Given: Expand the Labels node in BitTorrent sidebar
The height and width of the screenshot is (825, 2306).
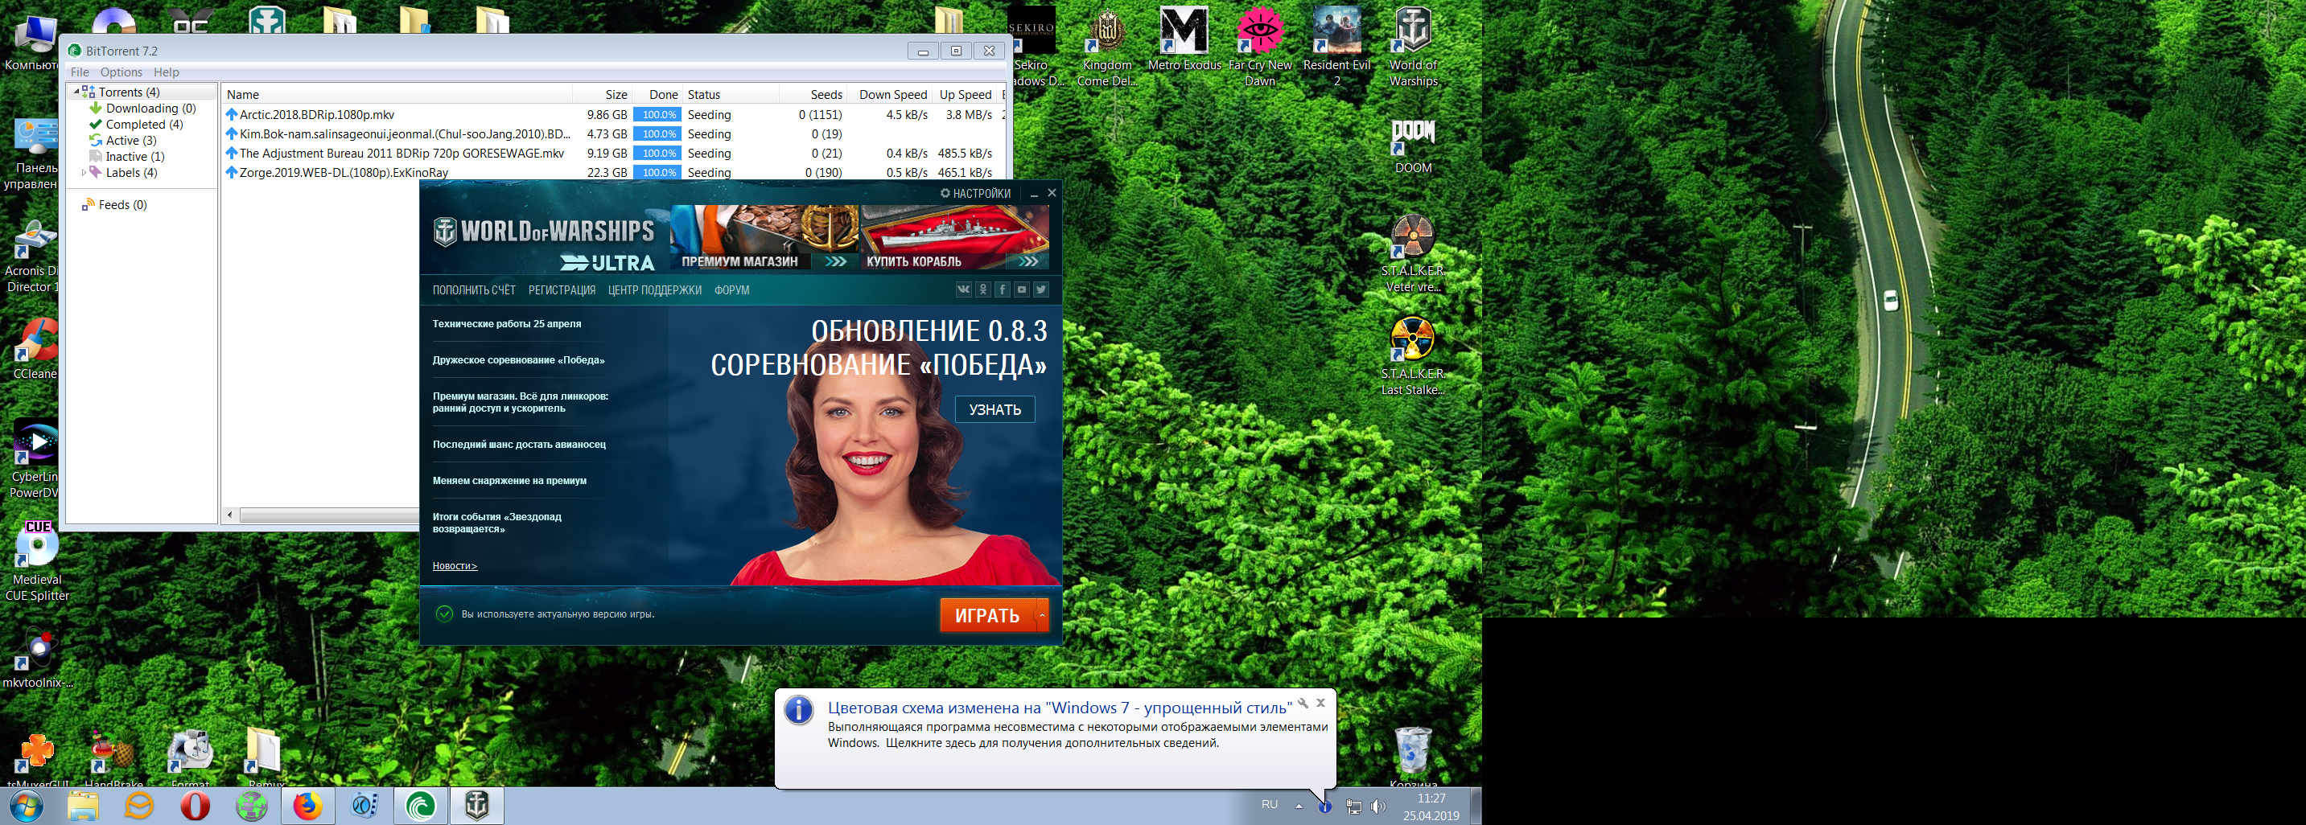Looking at the screenshot, I should coord(83,173).
